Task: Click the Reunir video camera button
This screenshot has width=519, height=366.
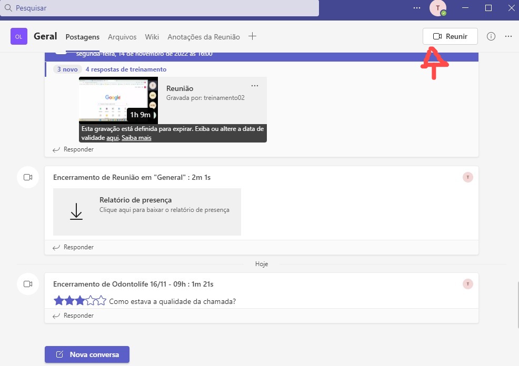Action: pyautogui.click(x=450, y=36)
